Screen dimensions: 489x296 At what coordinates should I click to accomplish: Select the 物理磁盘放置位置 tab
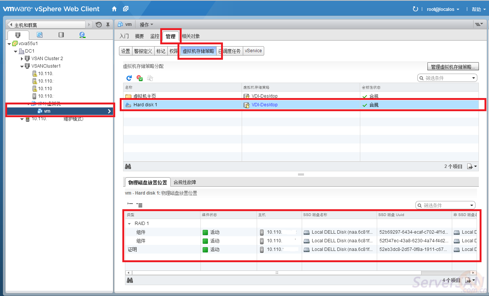(x=147, y=182)
